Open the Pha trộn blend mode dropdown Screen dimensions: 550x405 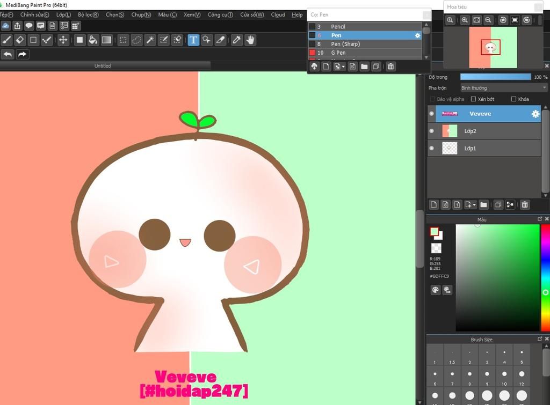tap(504, 88)
